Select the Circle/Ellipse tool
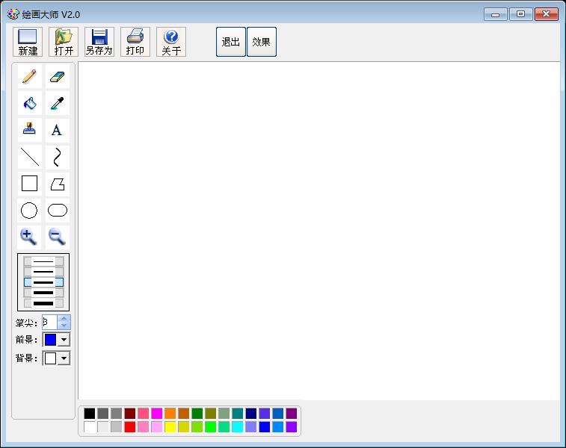Image resolution: width=566 pixels, height=448 pixels. point(30,211)
